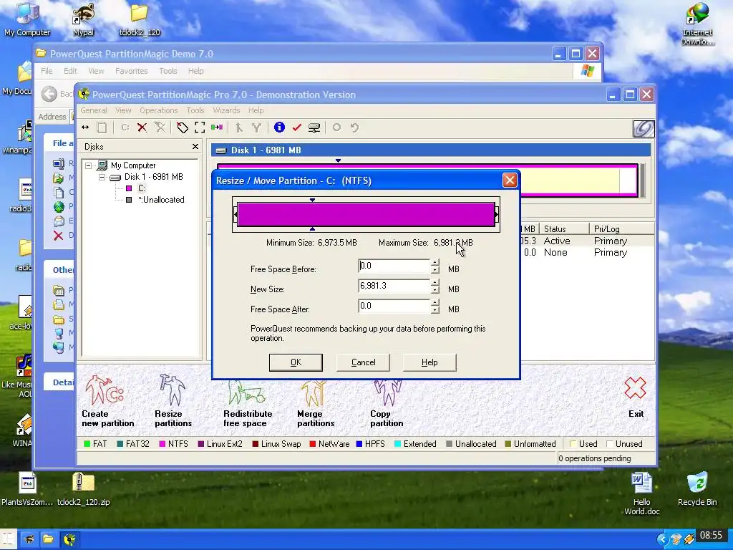Image resolution: width=733 pixels, height=550 pixels.
Task: Open partition Info via blue i icon
Action: [x=279, y=127]
